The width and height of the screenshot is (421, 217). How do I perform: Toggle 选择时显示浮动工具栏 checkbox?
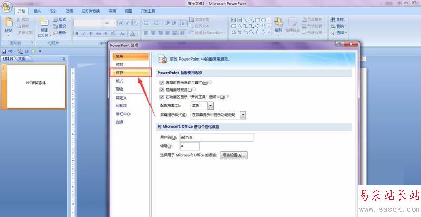pos(162,83)
